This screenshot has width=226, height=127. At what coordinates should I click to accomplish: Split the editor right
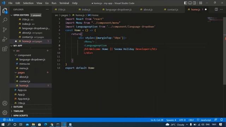point(216,10)
